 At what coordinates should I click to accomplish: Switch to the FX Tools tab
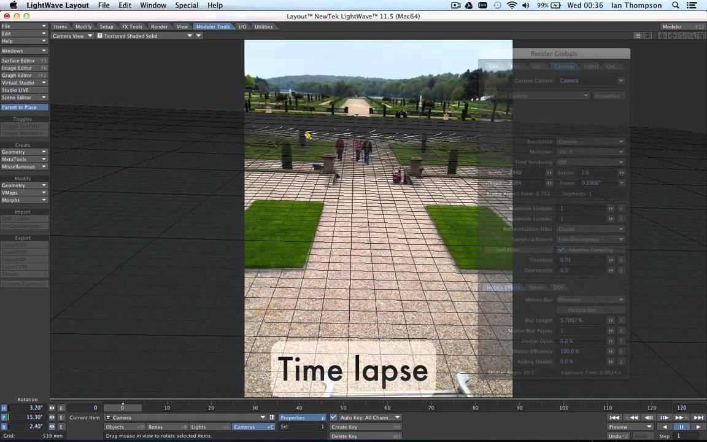pyautogui.click(x=132, y=26)
